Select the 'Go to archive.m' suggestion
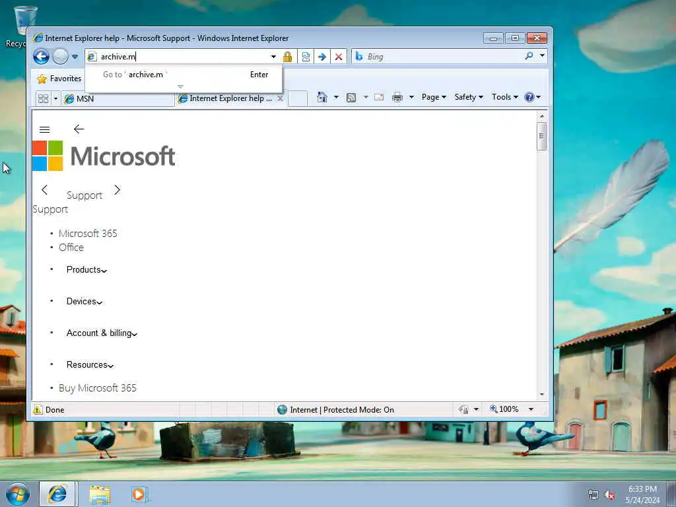The height and width of the screenshot is (507, 676). tap(184, 74)
